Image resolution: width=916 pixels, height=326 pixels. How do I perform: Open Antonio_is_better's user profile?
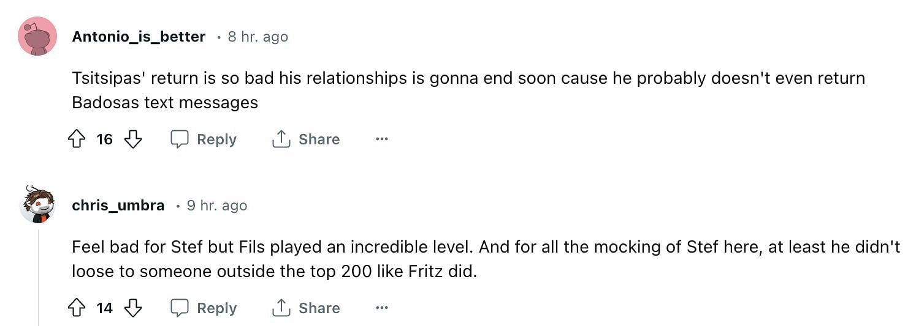tap(139, 37)
